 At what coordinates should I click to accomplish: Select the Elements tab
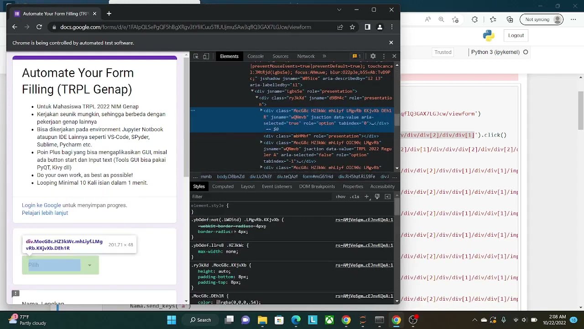(229, 56)
